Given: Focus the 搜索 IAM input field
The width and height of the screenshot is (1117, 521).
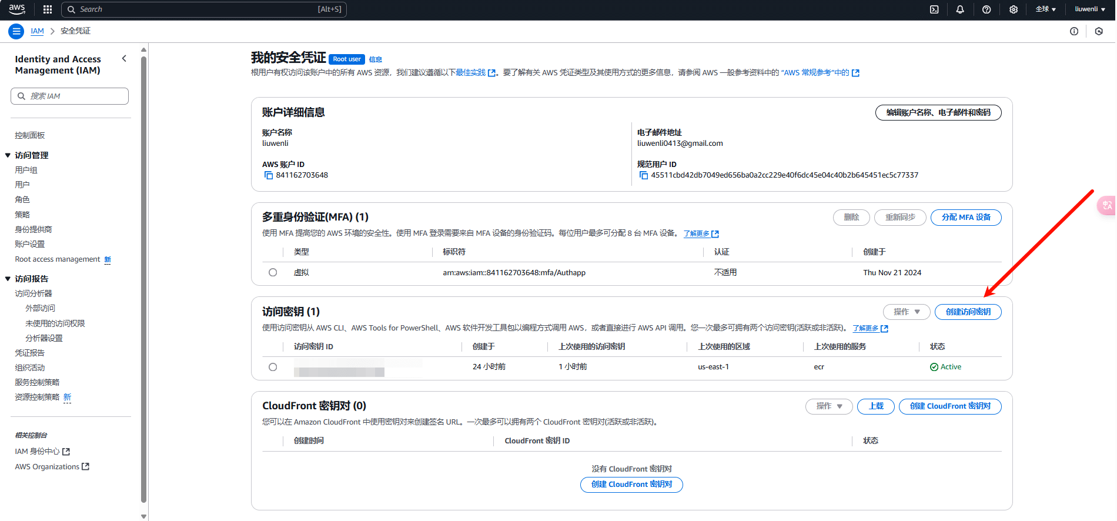Looking at the screenshot, I should click(x=69, y=96).
